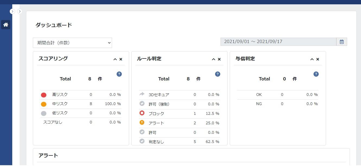This screenshot has width=361, height=166.
Task: Open help icon in スコアリング panel
Action: 119,74
